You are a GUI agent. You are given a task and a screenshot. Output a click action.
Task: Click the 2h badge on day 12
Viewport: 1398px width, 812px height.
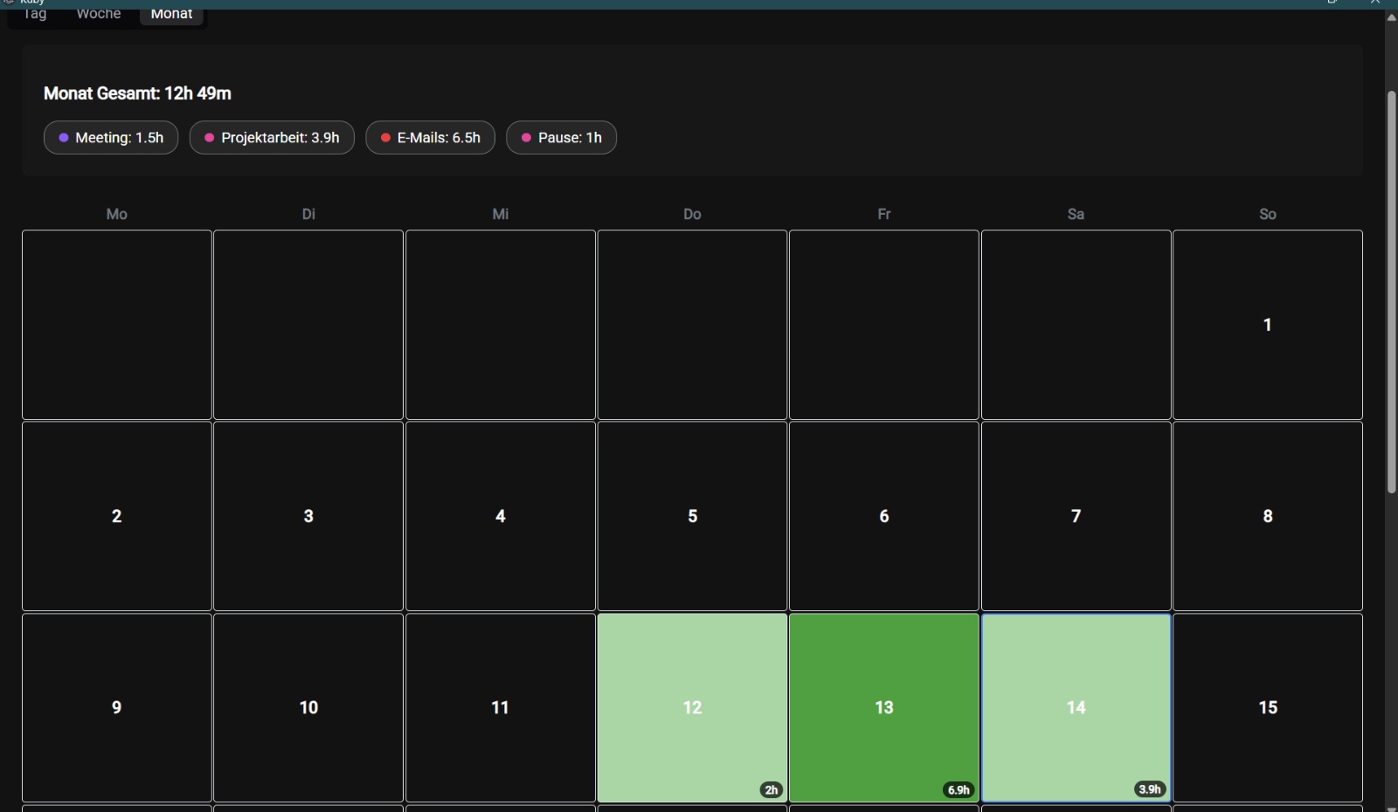tap(771, 789)
